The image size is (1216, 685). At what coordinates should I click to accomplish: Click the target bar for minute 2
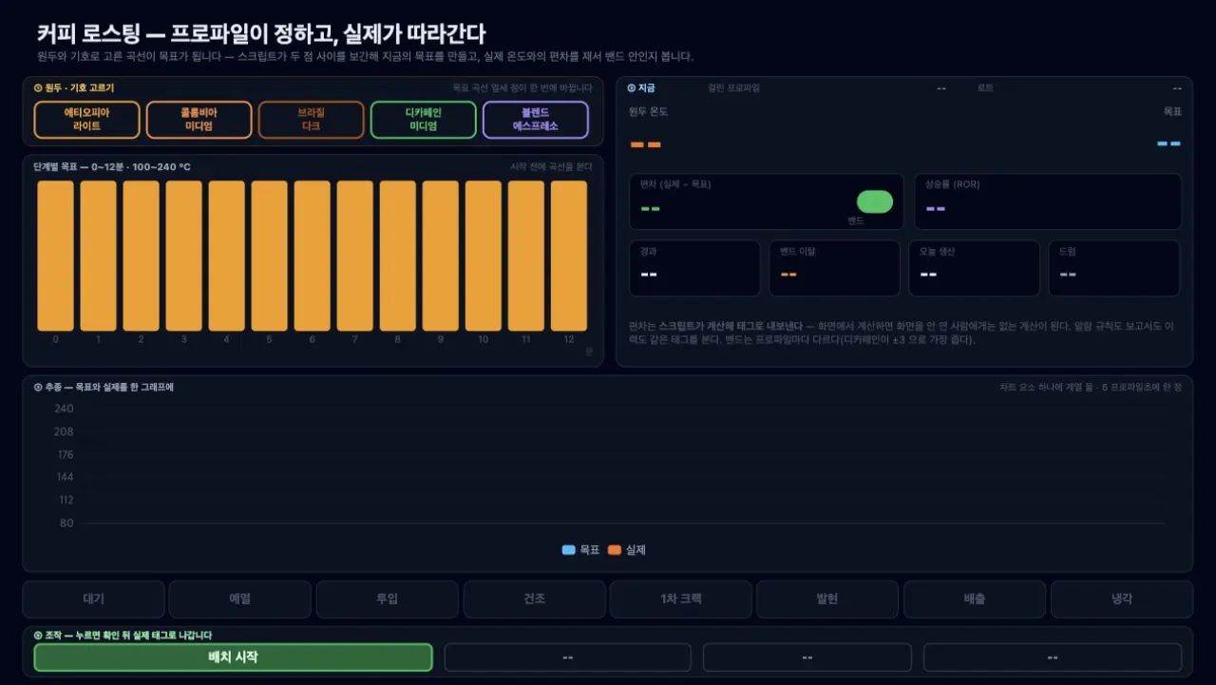[x=141, y=256]
